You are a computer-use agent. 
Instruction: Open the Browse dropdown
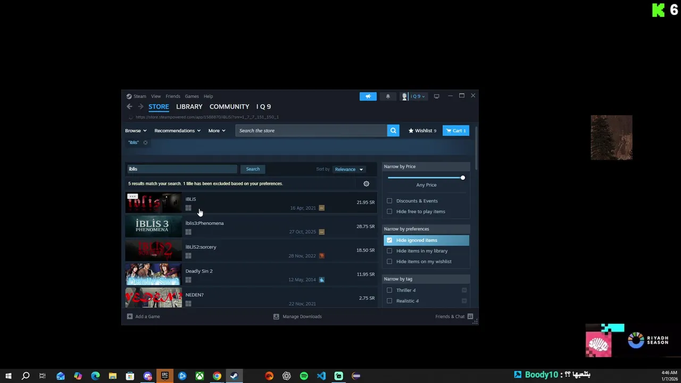coord(136,131)
